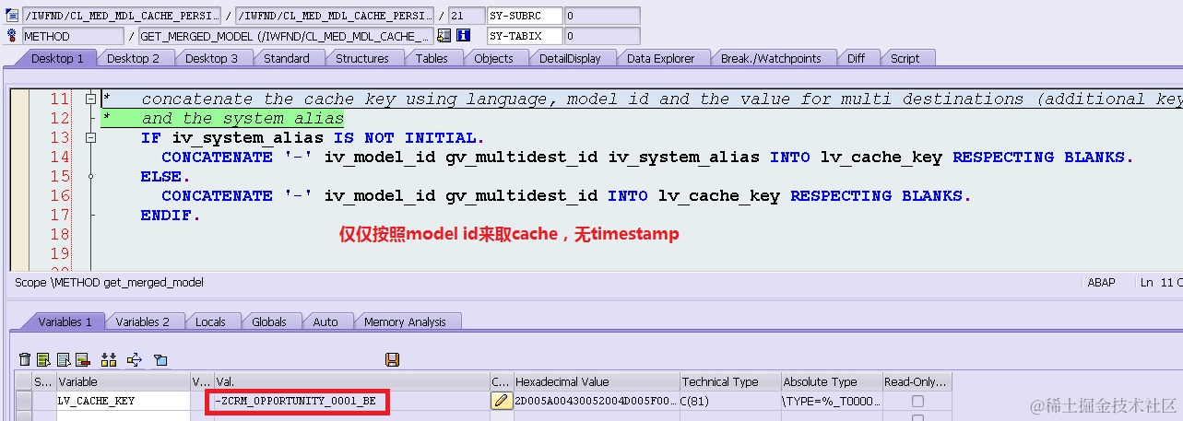This screenshot has height=421, width=1183.
Task: Click the blue information icon after GET_MERGED_MODEL
Action: [463, 36]
